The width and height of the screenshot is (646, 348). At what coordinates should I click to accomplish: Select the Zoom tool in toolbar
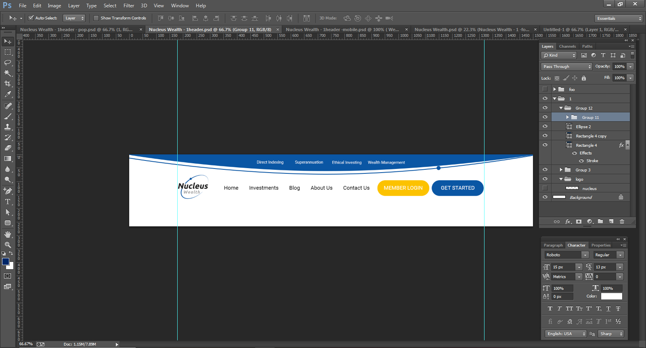8,245
